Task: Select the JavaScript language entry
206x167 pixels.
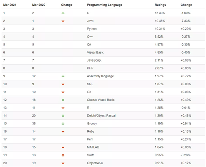Action: point(94,60)
